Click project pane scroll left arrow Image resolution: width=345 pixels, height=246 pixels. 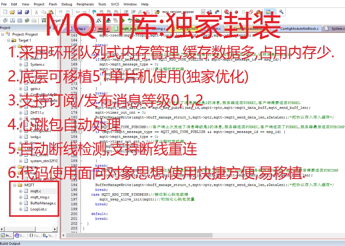[x=2, y=229]
